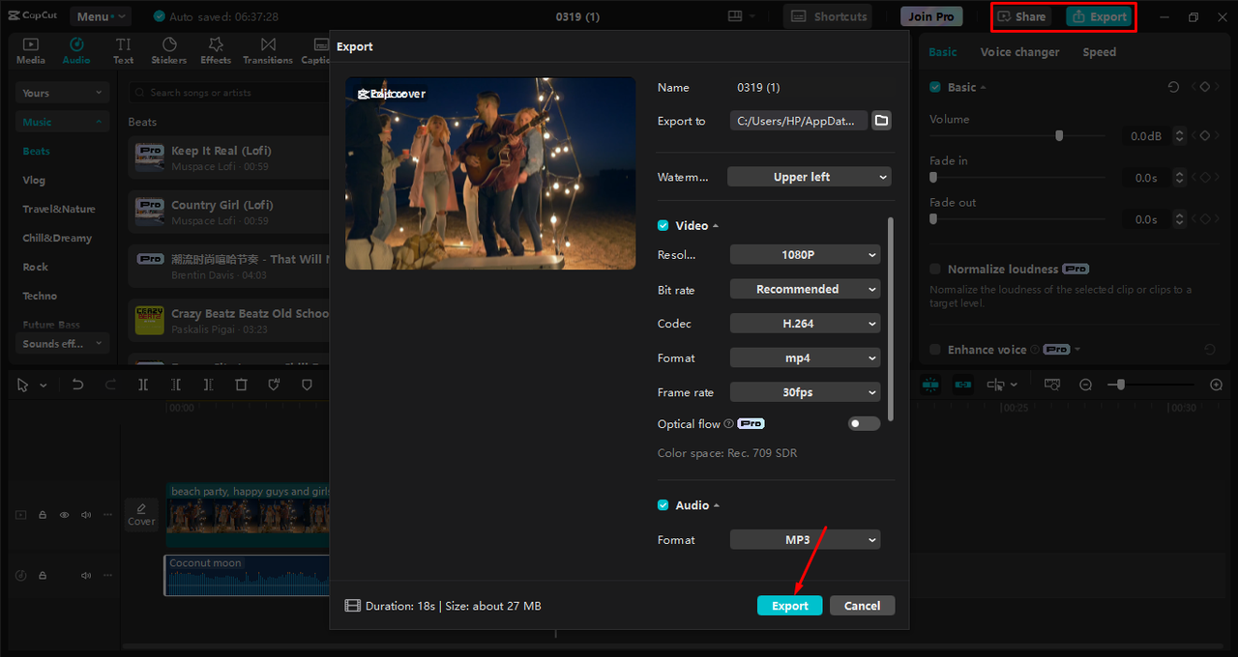This screenshot has height=657, width=1238.
Task: Click the reset icon in Basic section
Action: tap(1173, 87)
